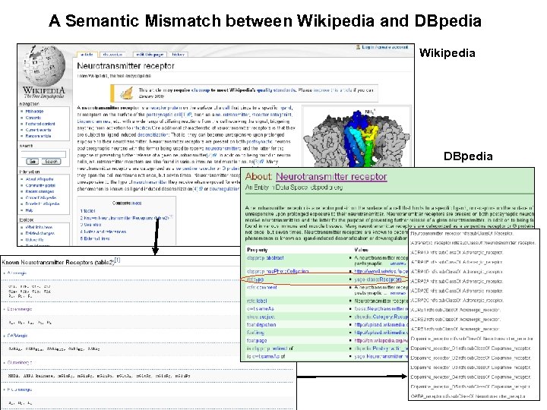The height and width of the screenshot is (410, 547).
Task: Open Upload file toolbox link
Action: [34, 239]
